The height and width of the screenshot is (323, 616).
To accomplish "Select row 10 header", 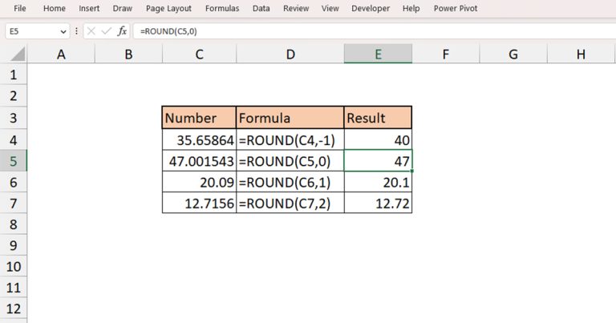I will tap(14, 266).
